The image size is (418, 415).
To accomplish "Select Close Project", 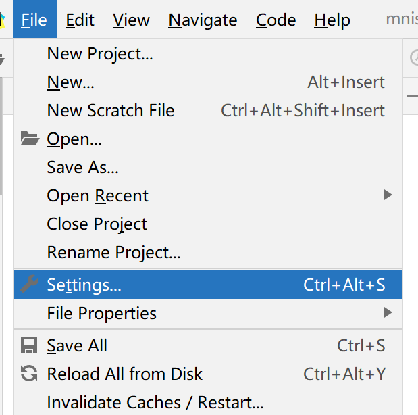I will (x=208, y=224).
